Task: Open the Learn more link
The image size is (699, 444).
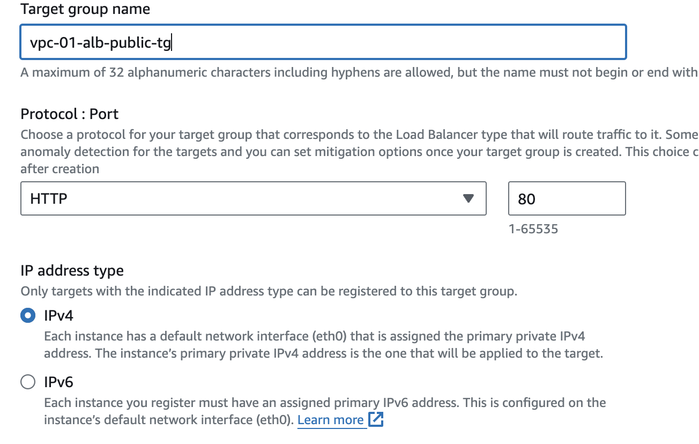Action: coord(330,419)
